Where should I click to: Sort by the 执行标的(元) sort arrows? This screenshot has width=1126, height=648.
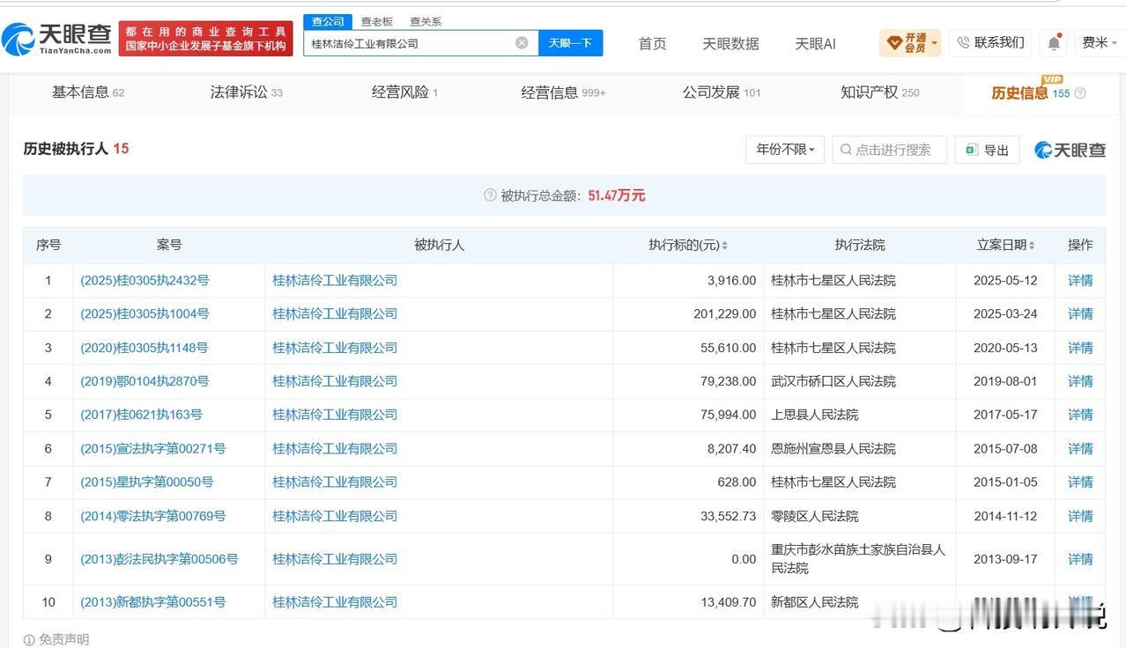click(x=724, y=246)
